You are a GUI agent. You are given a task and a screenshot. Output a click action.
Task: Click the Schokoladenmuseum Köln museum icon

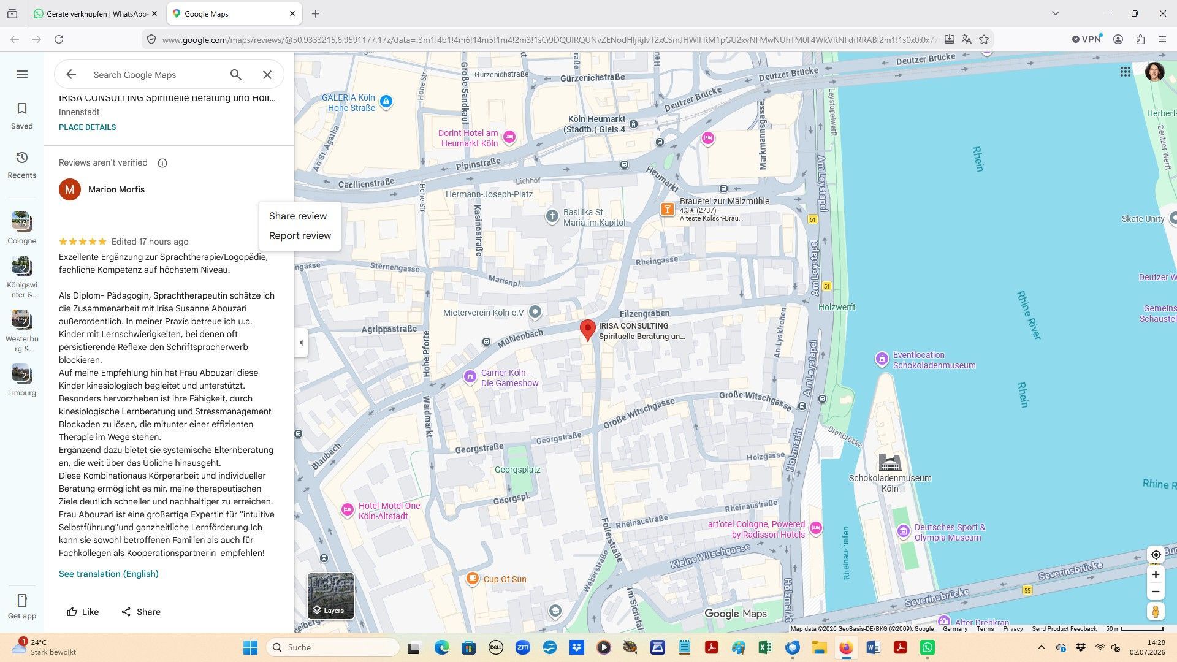tap(889, 462)
